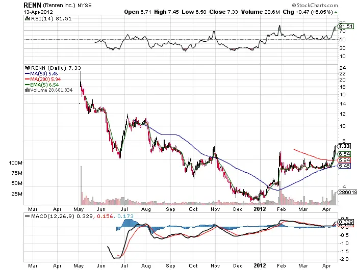
Task: Click 2012 on the price chart date axis
Action: (x=260, y=209)
